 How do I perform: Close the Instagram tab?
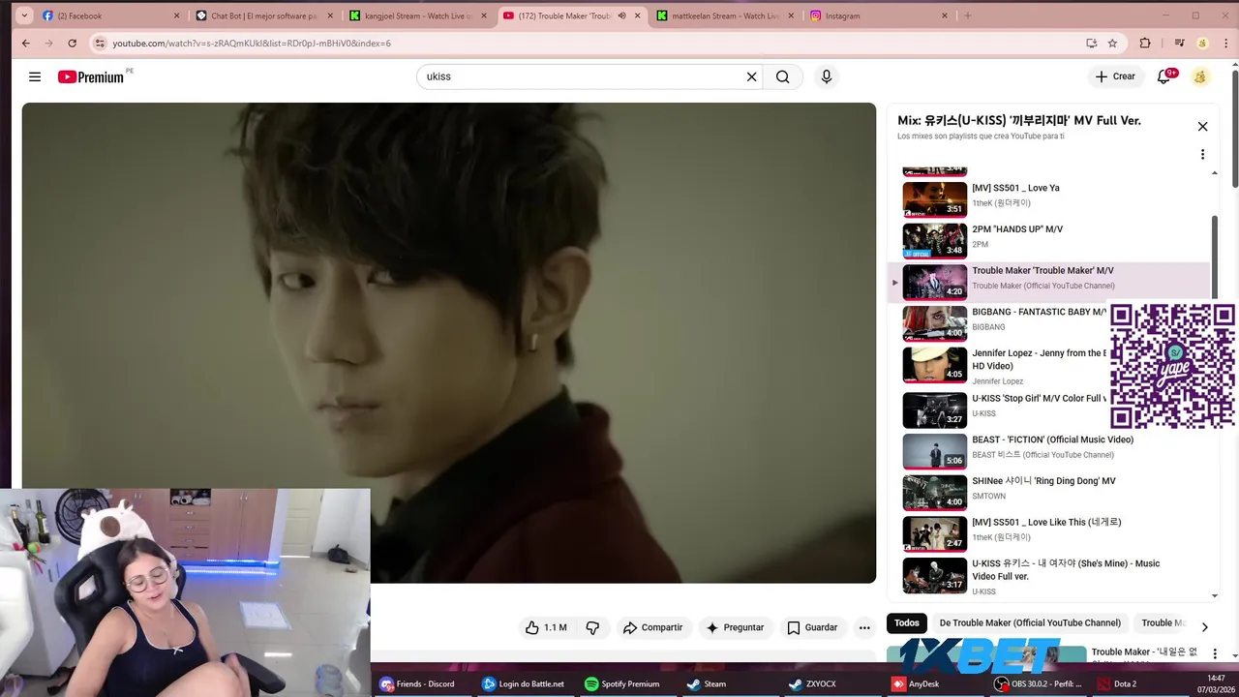pyautogui.click(x=945, y=15)
